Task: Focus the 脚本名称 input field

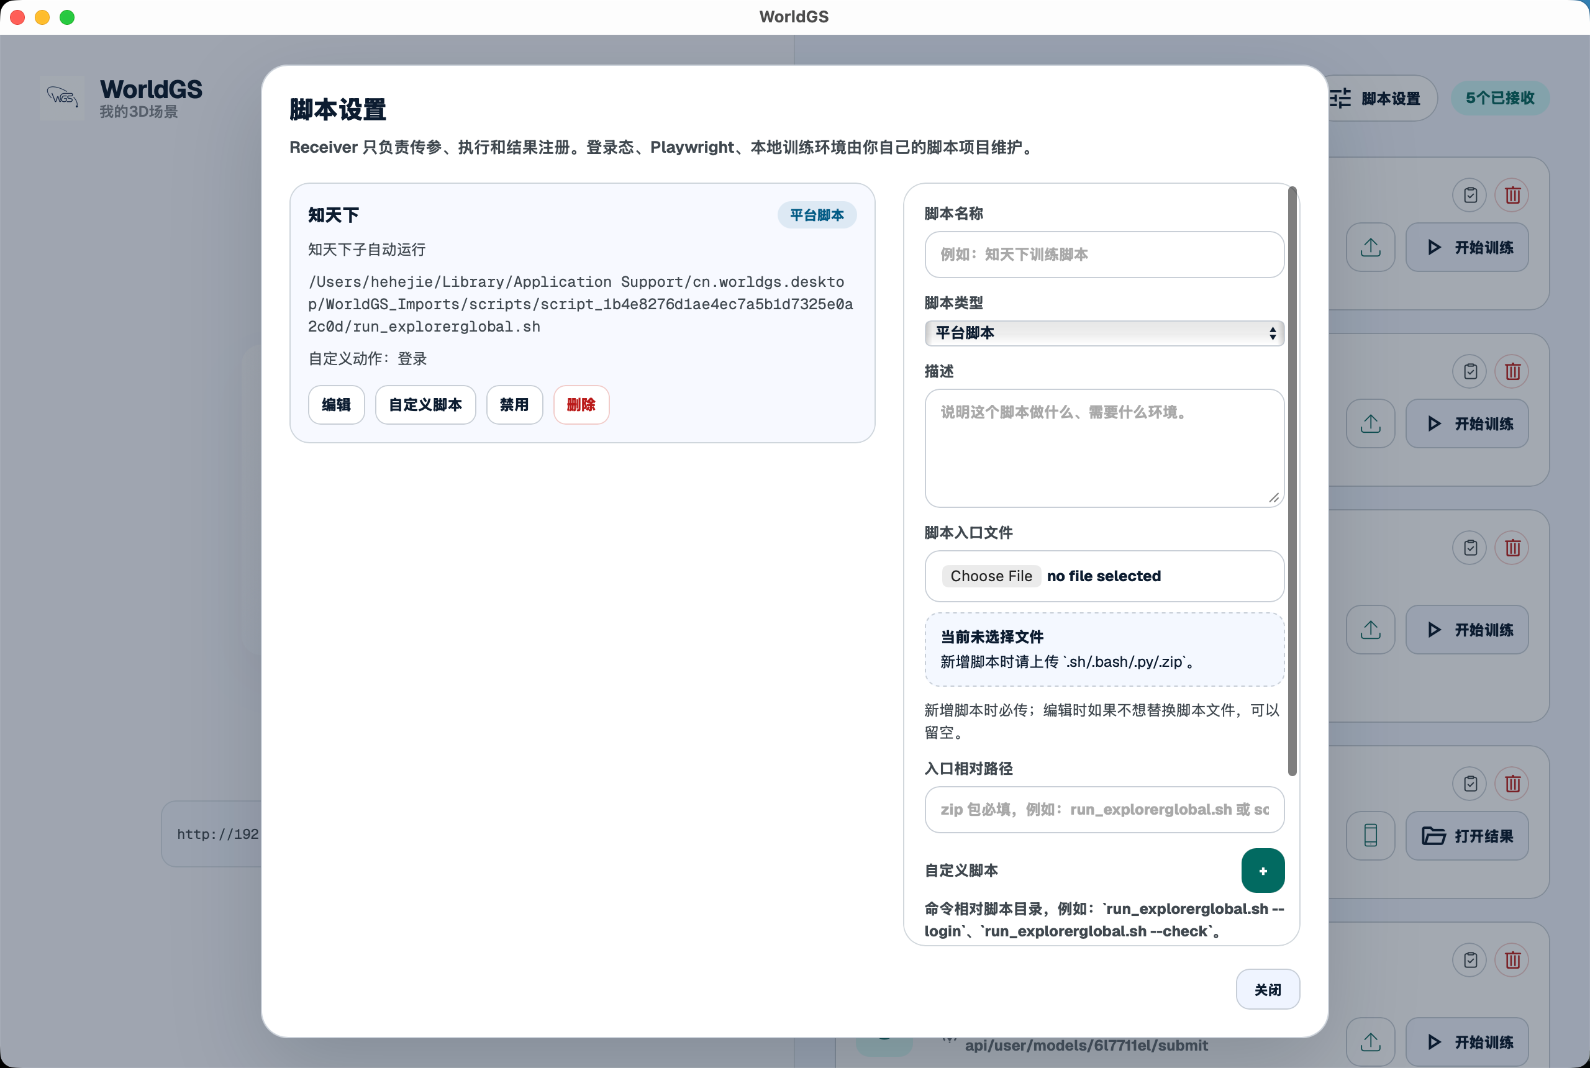Action: [x=1104, y=255]
